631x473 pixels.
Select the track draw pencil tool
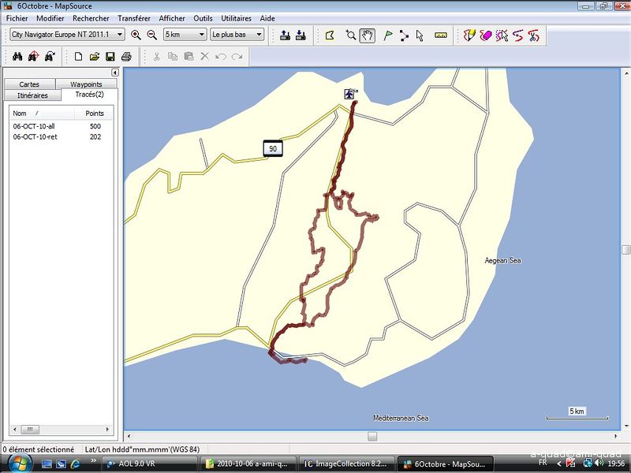click(469, 35)
